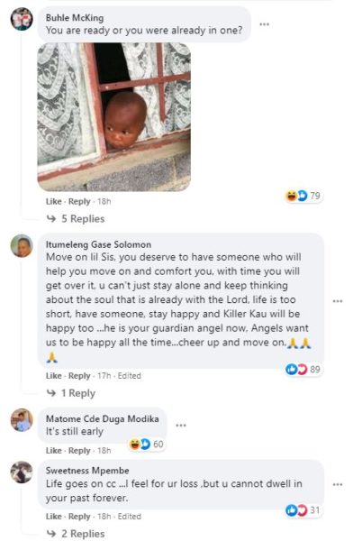Screen dimensions: 353x541
Task: View the 31 reactions on Sweetness's comment
Action: [303, 510]
